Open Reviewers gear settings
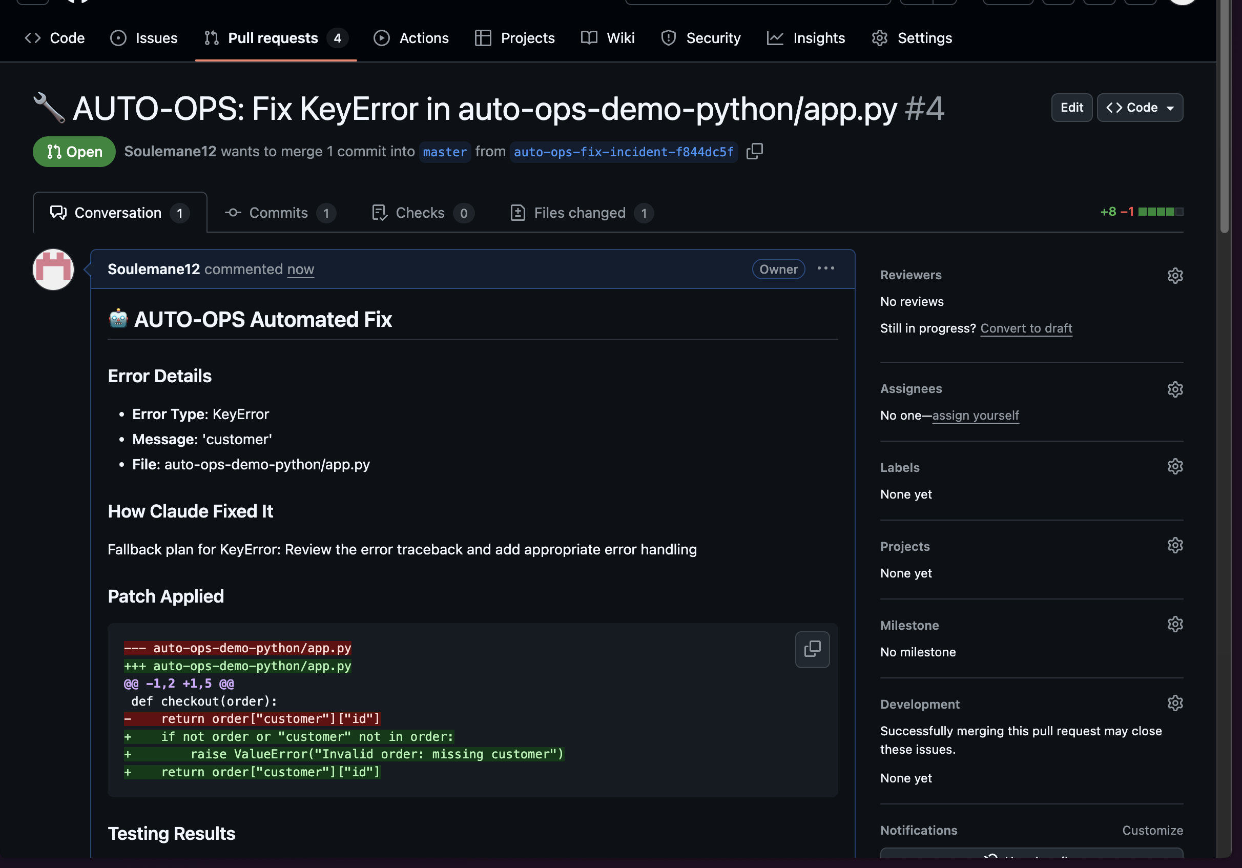The width and height of the screenshot is (1242, 868). (x=1174, y=276)
